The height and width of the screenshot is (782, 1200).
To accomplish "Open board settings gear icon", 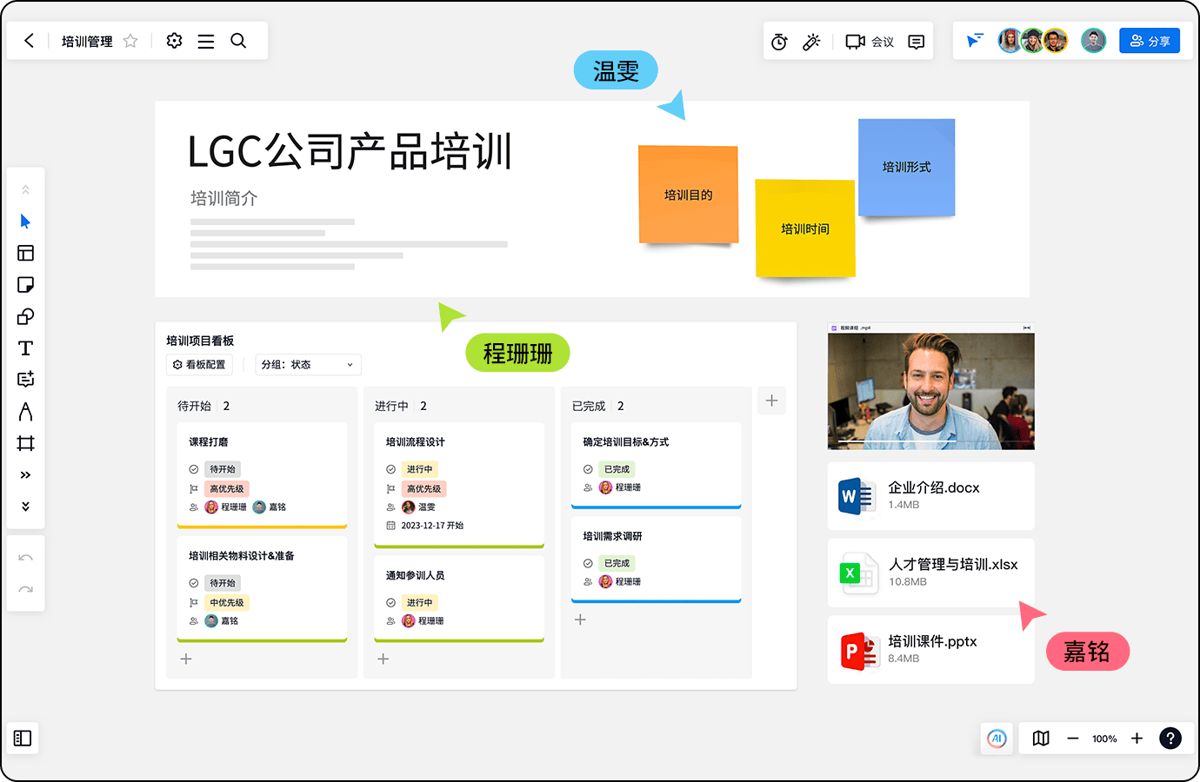I will point(174,41).
